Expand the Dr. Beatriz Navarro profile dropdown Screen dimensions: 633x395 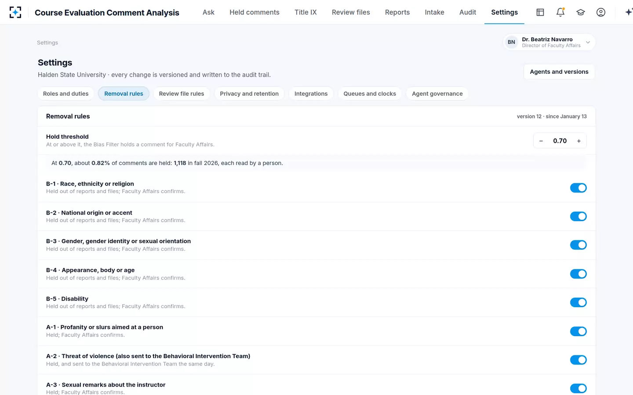point(549,42)
